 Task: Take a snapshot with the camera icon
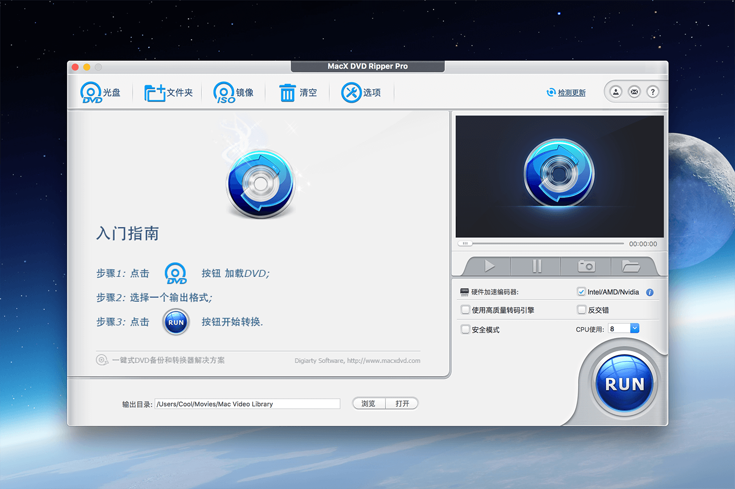pos(586,266)
